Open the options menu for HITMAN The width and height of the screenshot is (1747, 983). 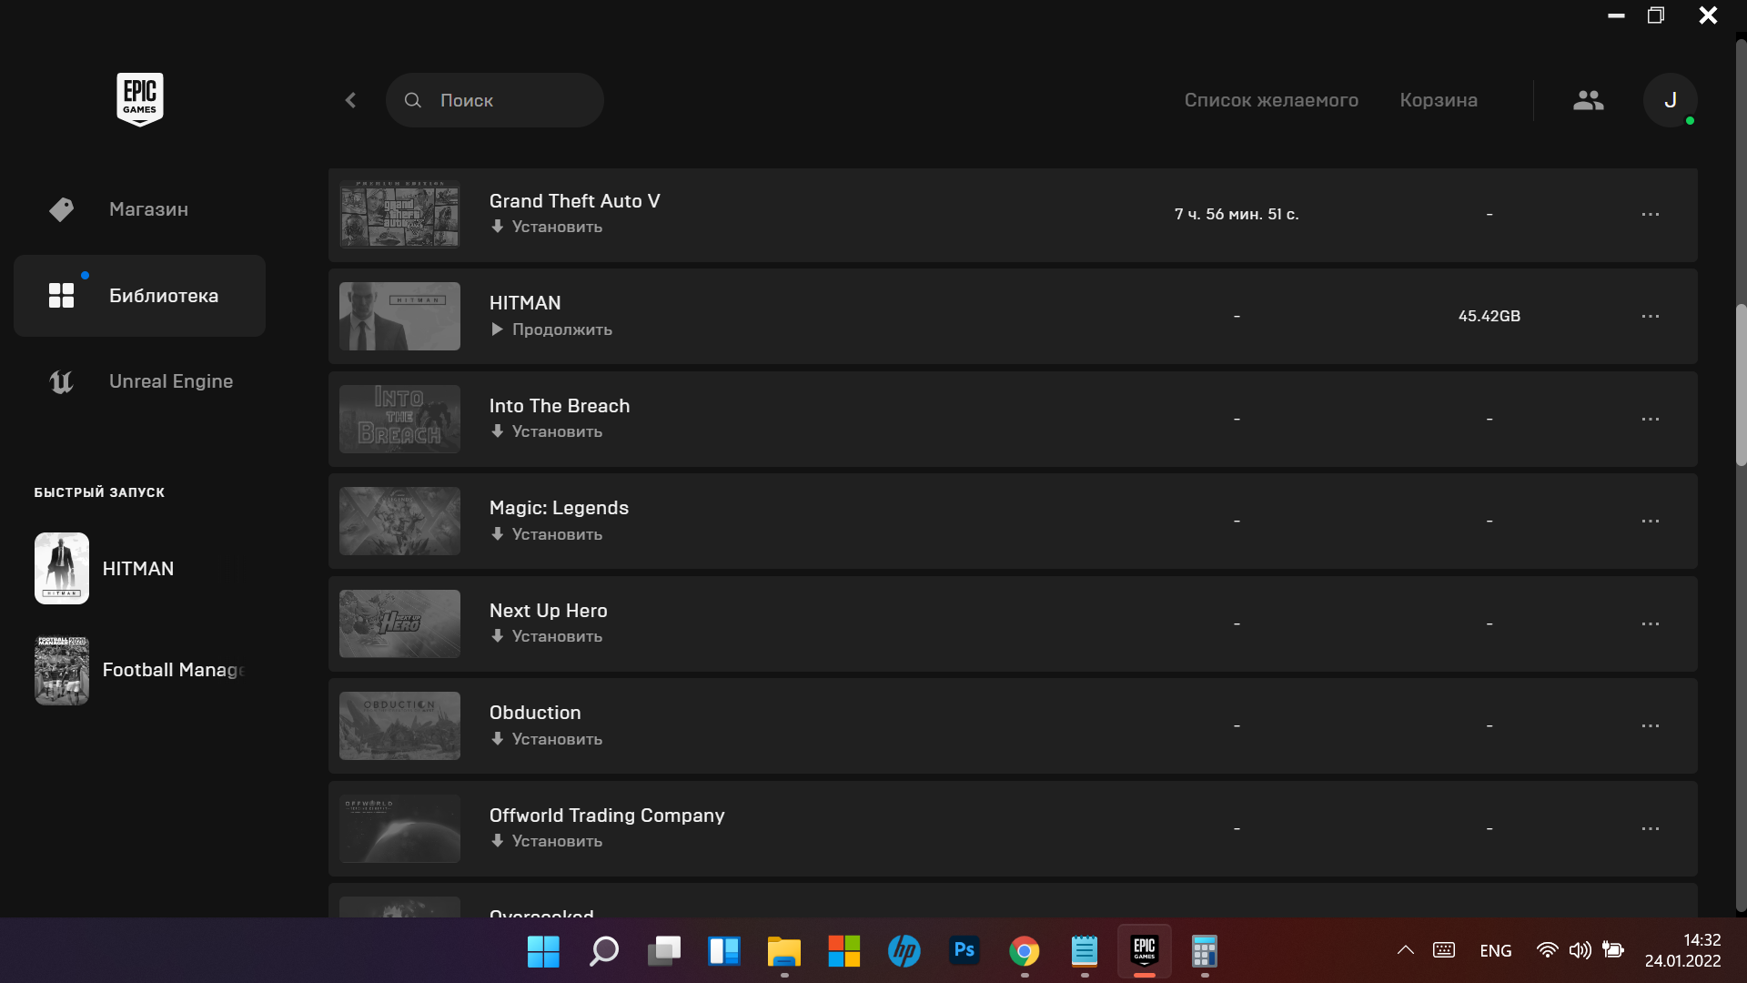pyautogui.click(x=1650, y=316)
